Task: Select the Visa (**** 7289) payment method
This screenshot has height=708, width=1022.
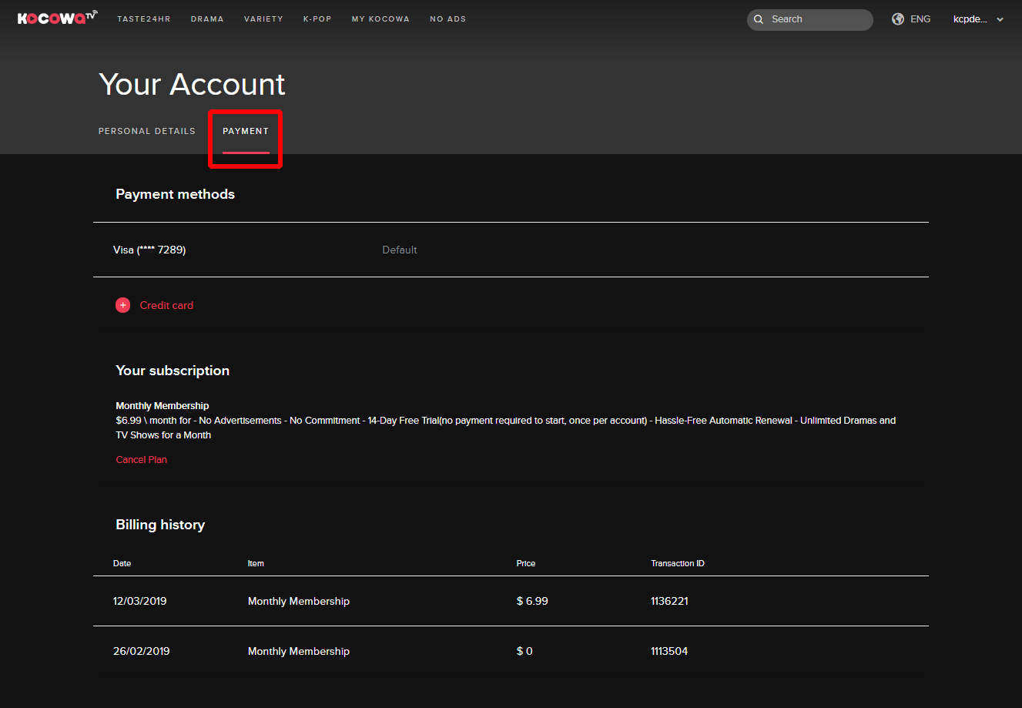Action: pos(511,250)
